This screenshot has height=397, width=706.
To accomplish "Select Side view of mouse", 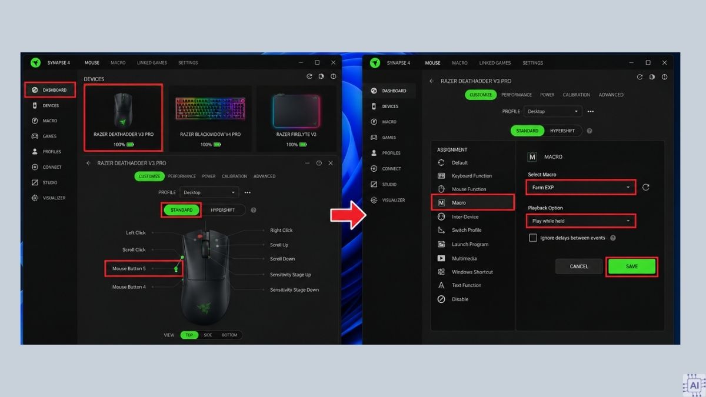I will [208, 335].
